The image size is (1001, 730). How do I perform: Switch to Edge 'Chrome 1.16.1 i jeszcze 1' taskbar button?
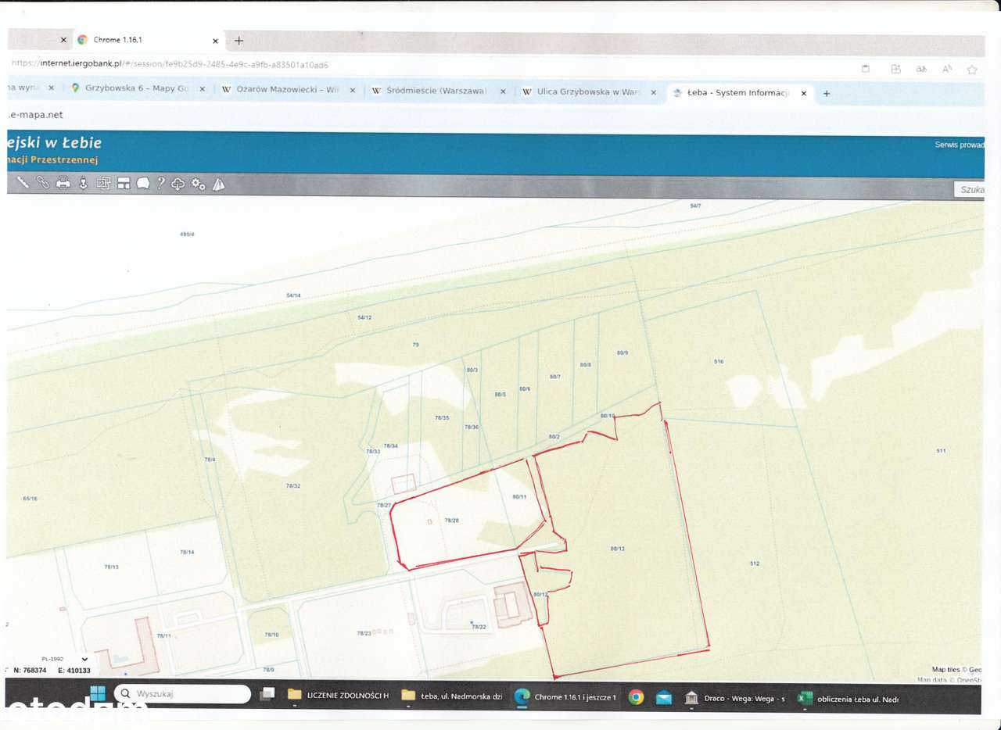[565, 696]
